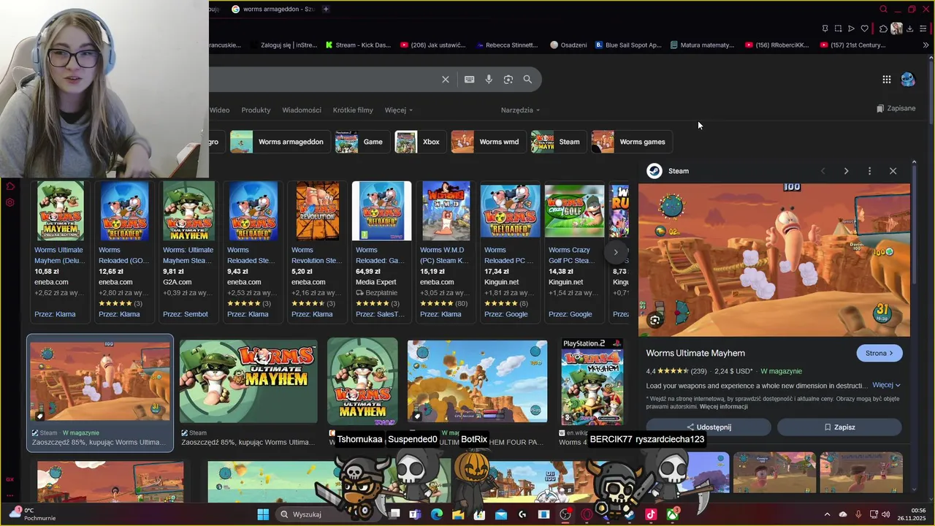This screenshot has width=935, height=526.
Task: Start voice search with the microphone icon
Action: [x=489, y=80]
